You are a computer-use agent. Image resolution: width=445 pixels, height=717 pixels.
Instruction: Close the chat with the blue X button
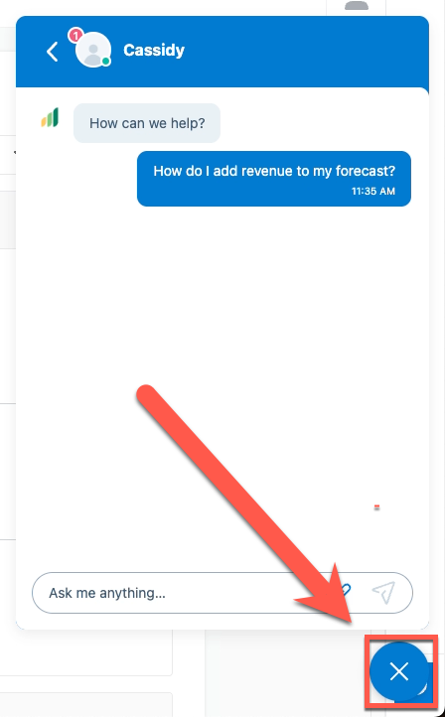click(x=399, y=672)
